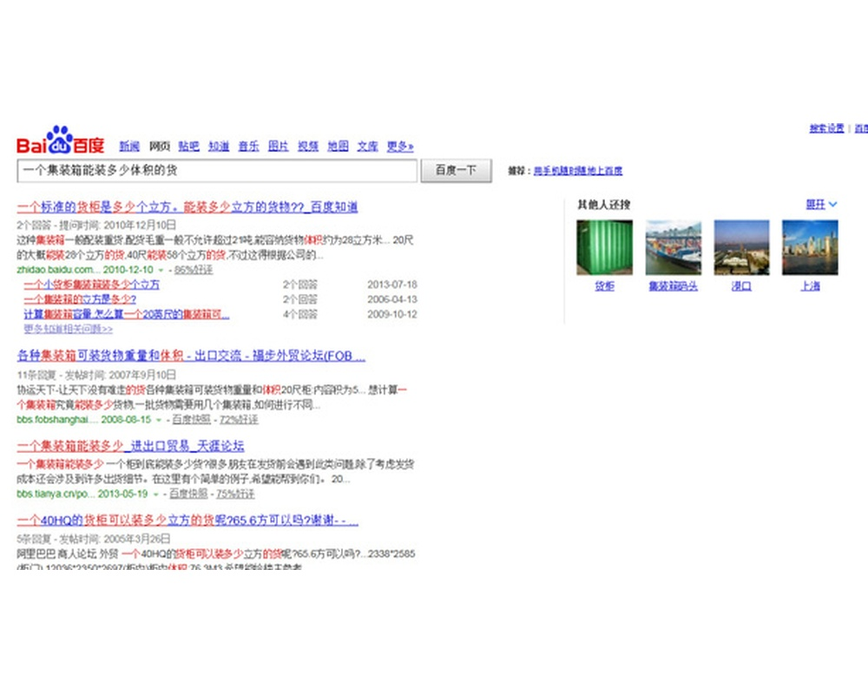Go to the 知道 tab

(x=219, y=146)
